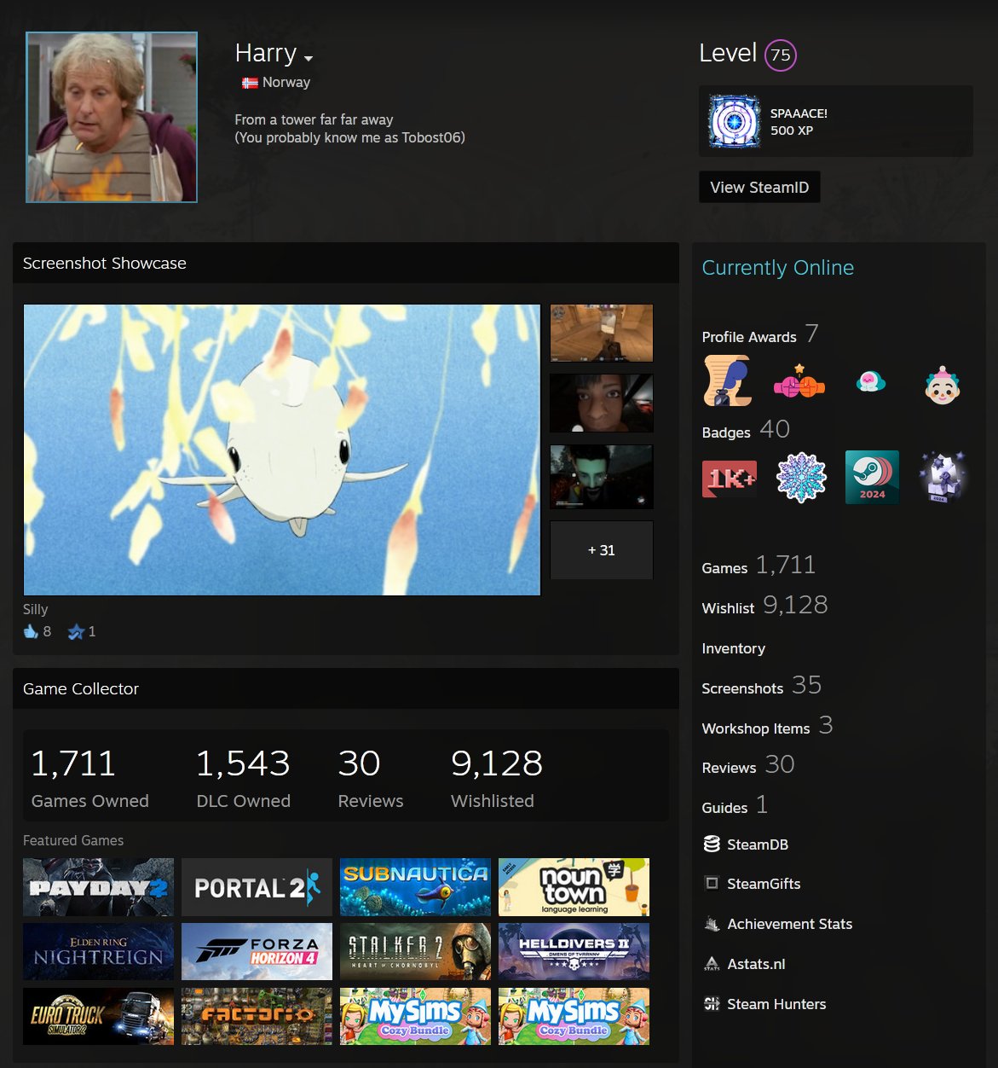This screenshot has width=998, height=1068.
Task: Open the SPAAACE! 500 XP badge
Action: (836, 121)
